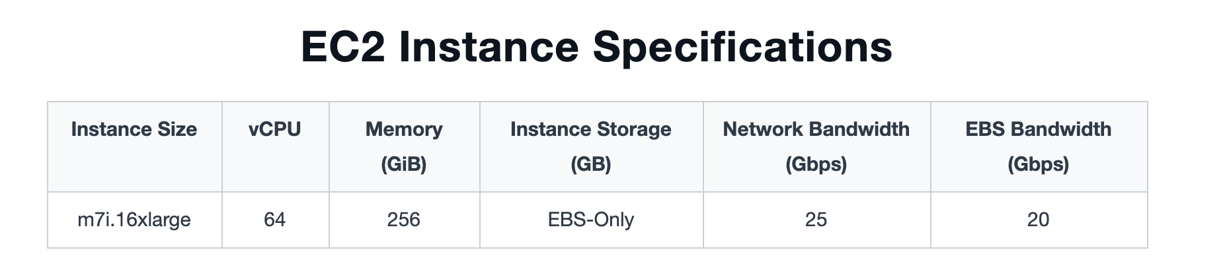The image size is (1223, 277).
Task: Click the m7i.16xlarge instance cell
Action: [134, 220]
